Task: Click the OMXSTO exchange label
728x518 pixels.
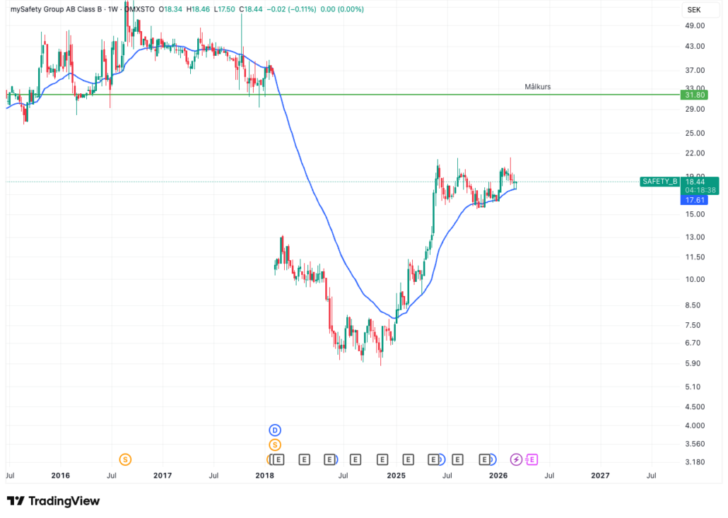Action: [x=139, y=9]
